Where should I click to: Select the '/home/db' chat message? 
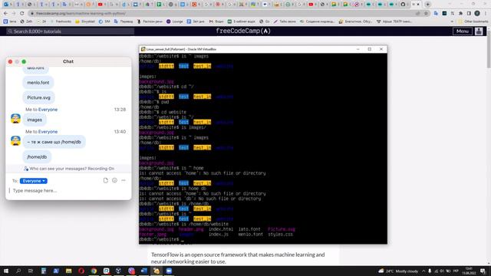(37, 157)
